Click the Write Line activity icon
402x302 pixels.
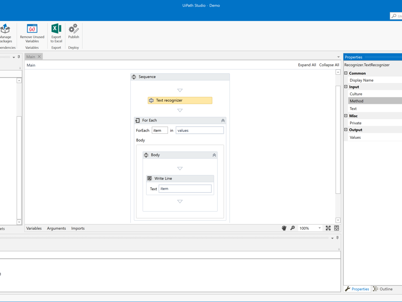pos(150,178)
